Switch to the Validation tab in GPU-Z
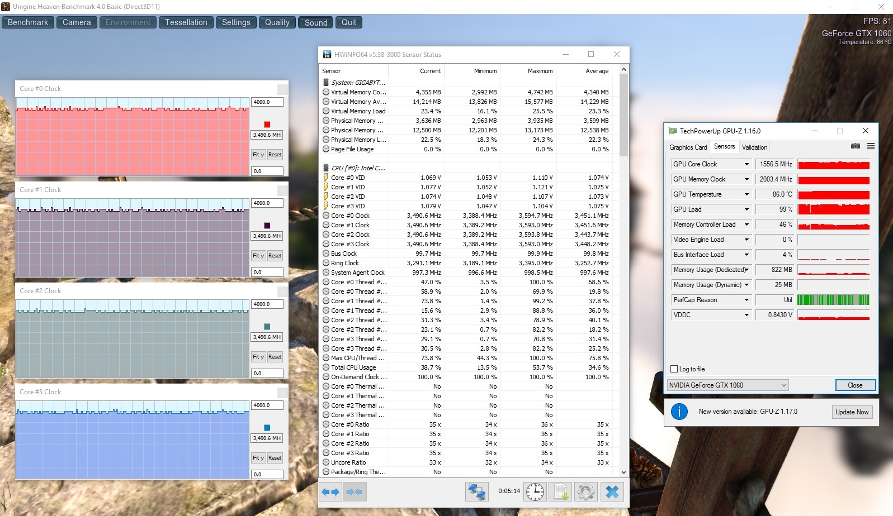 coord(754,147)
